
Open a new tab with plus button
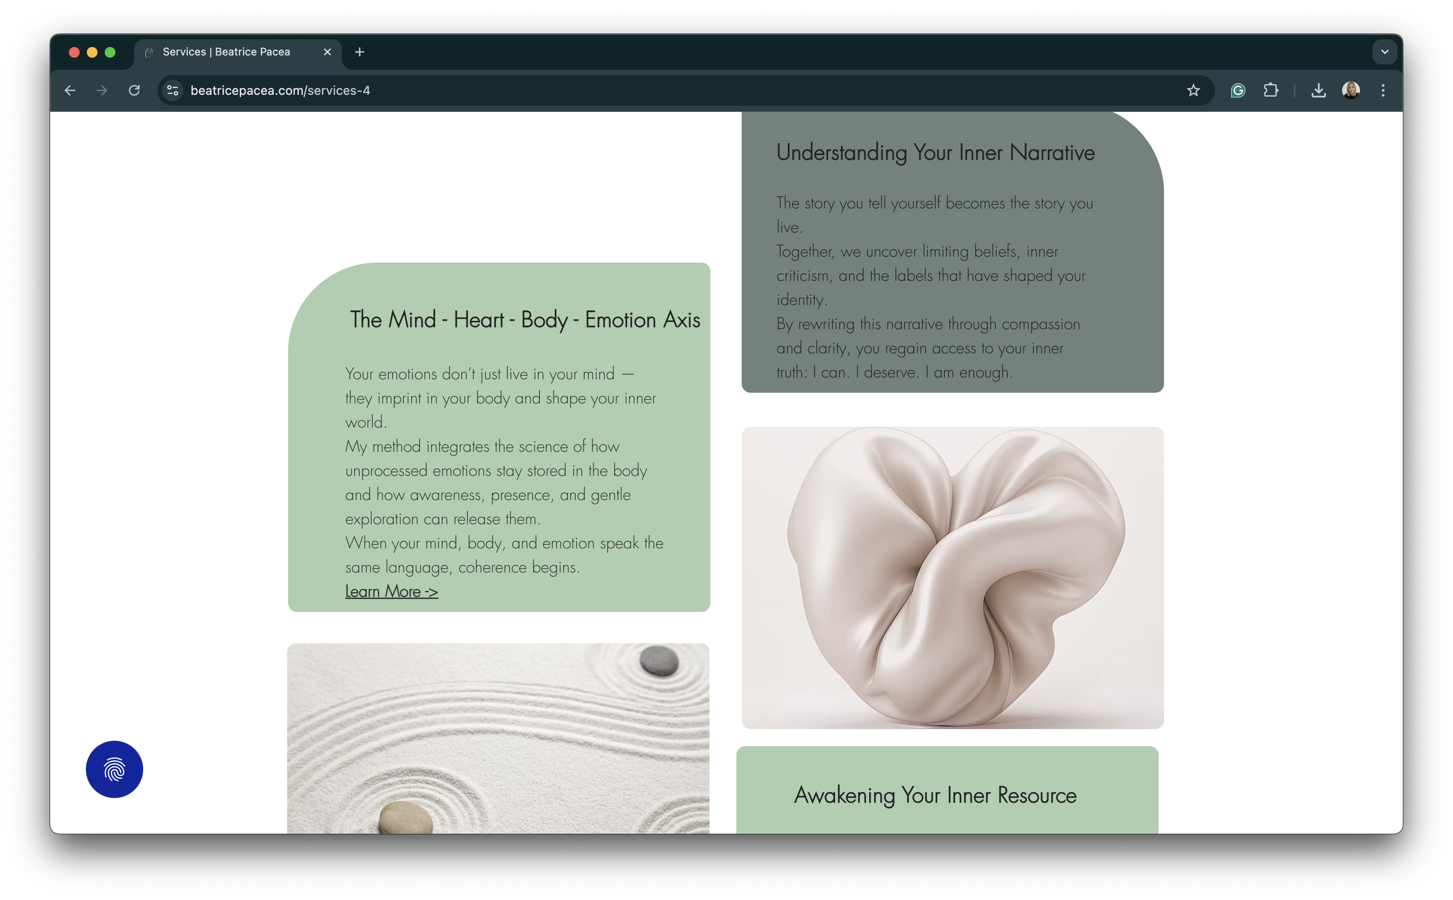360,52
